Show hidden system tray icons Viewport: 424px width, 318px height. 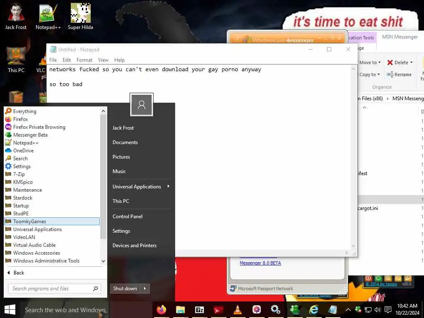click(348, 310)
